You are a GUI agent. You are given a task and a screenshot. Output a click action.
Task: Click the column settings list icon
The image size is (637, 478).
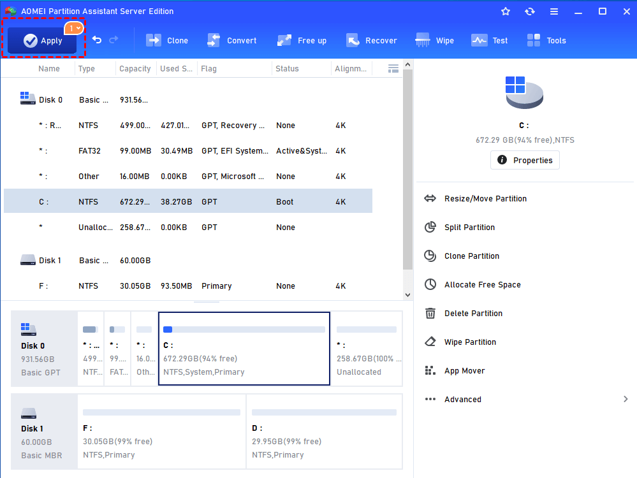pos(393,69)
